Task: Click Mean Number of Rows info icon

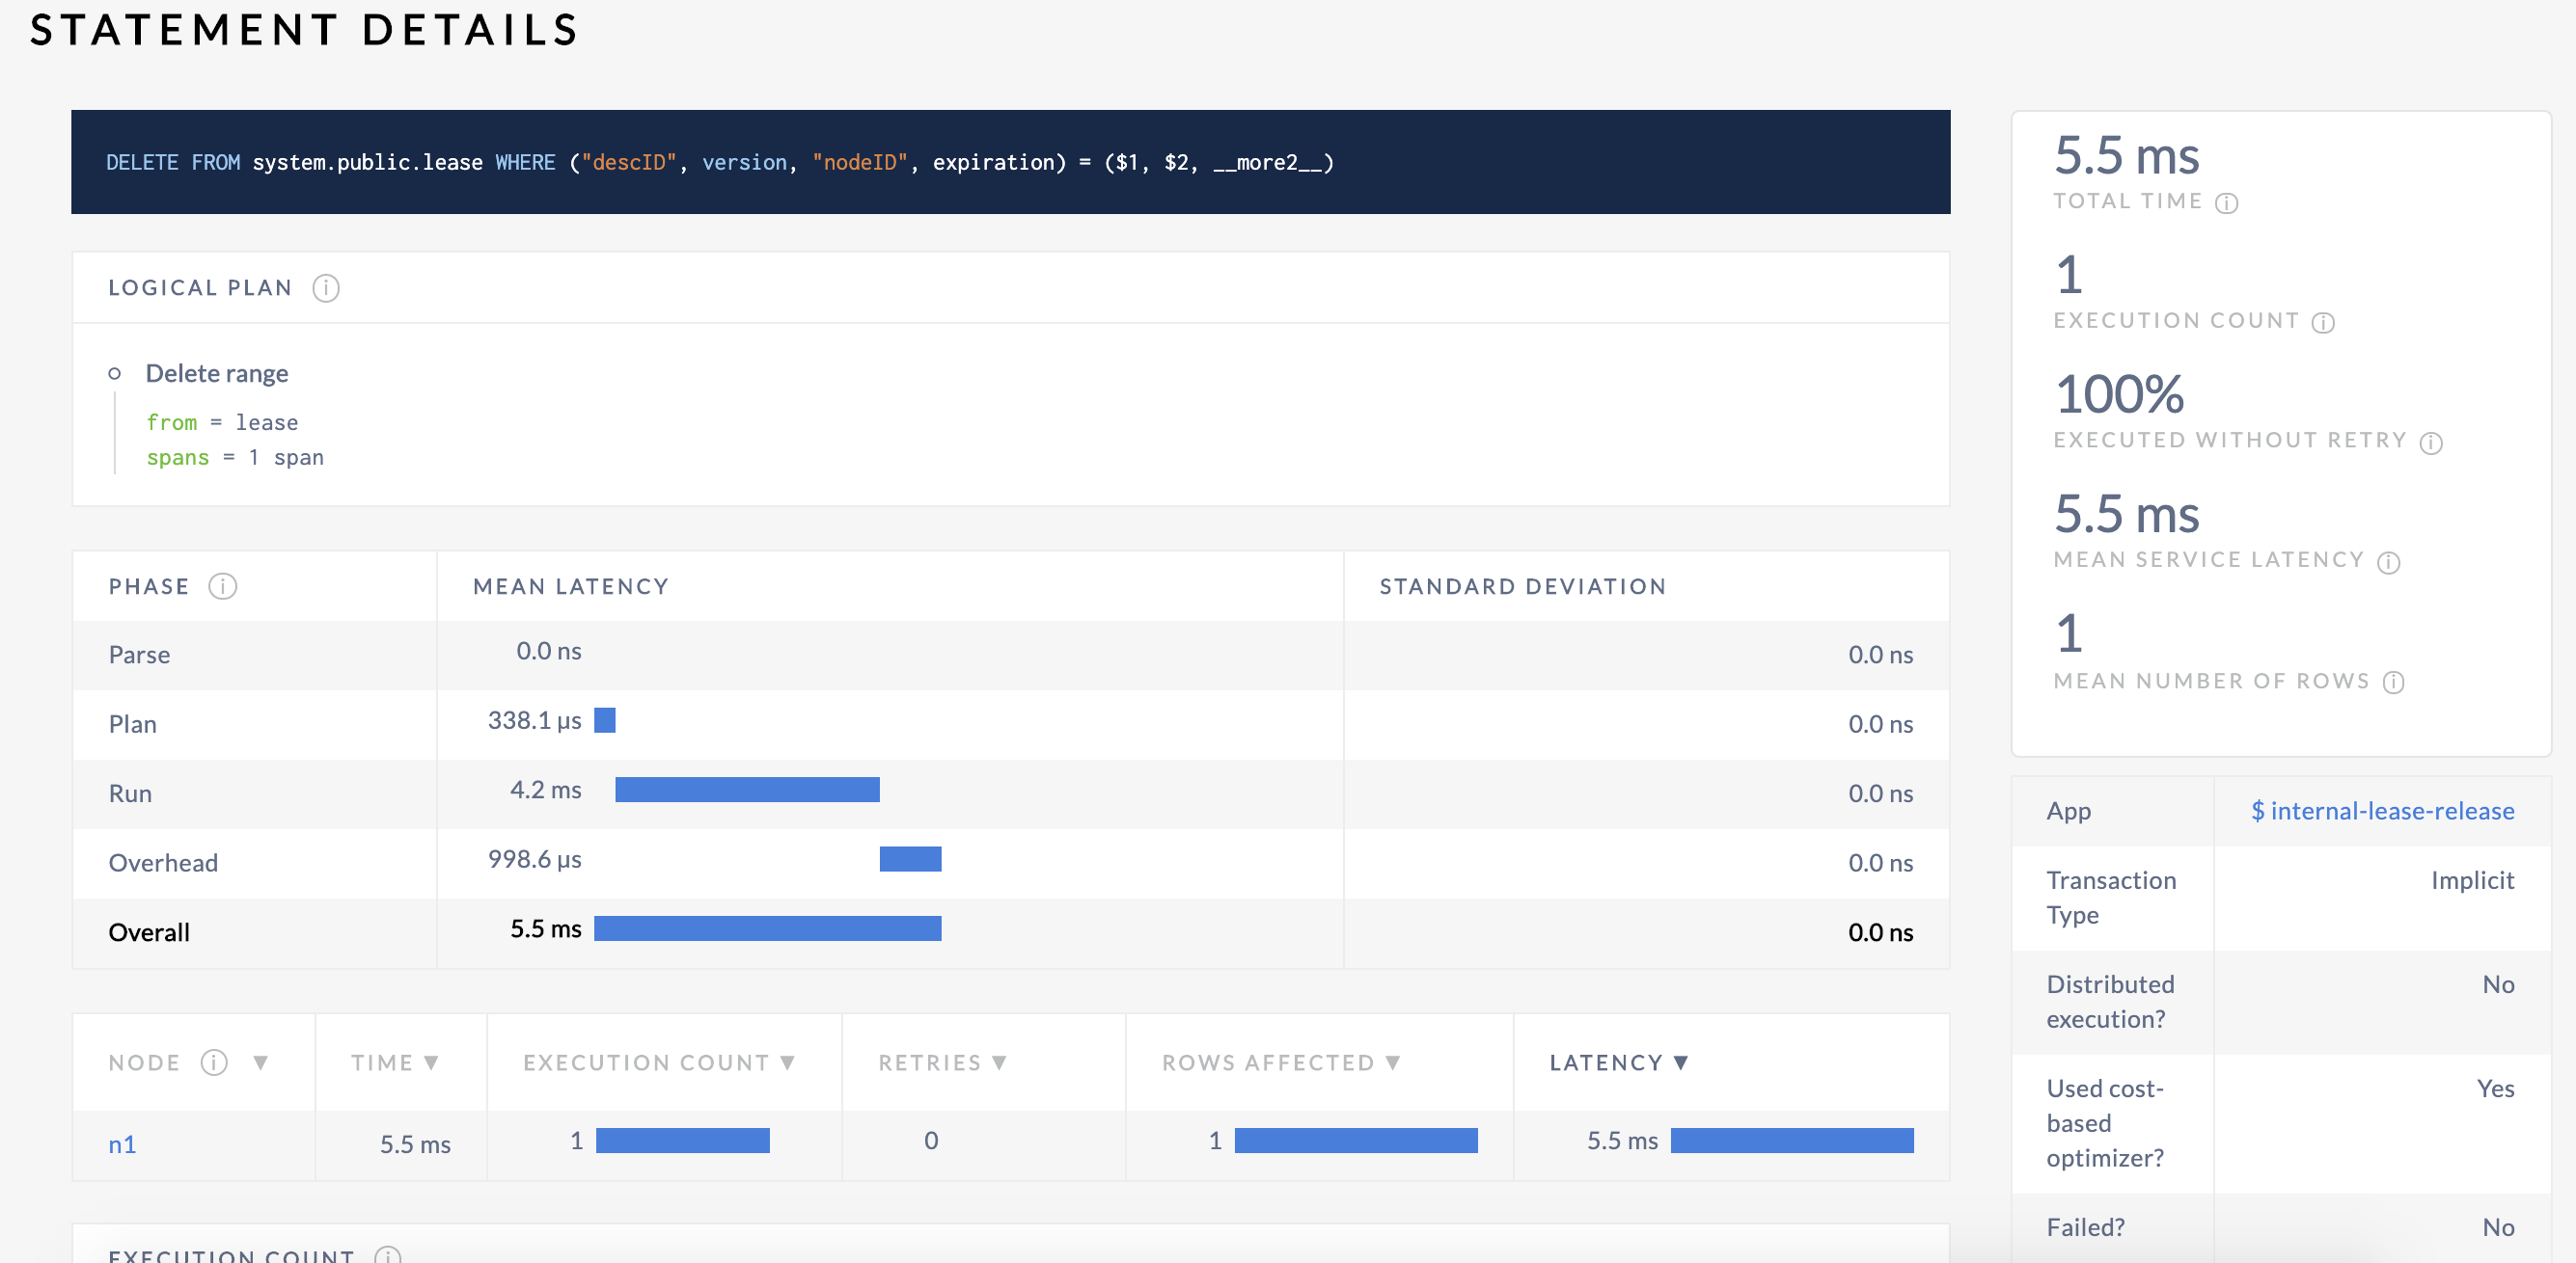Action: pyautogui.click(x=2393, y=682)
